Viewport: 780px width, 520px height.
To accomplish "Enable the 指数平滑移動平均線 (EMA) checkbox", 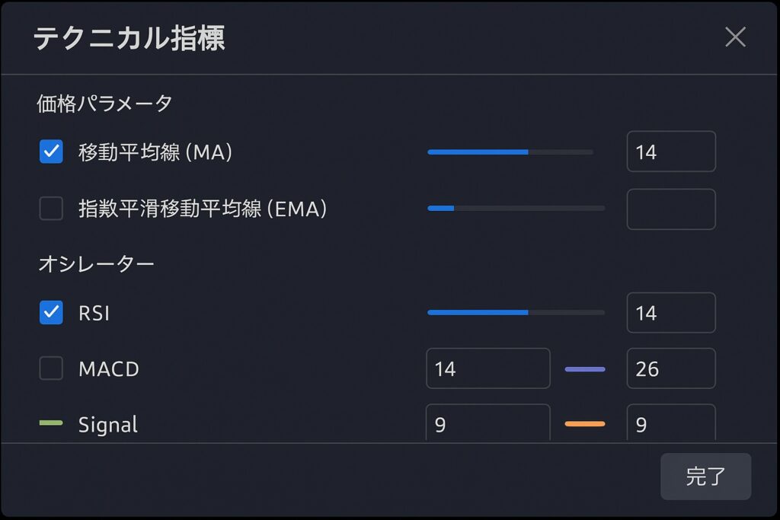I will (x=51, y=209).
